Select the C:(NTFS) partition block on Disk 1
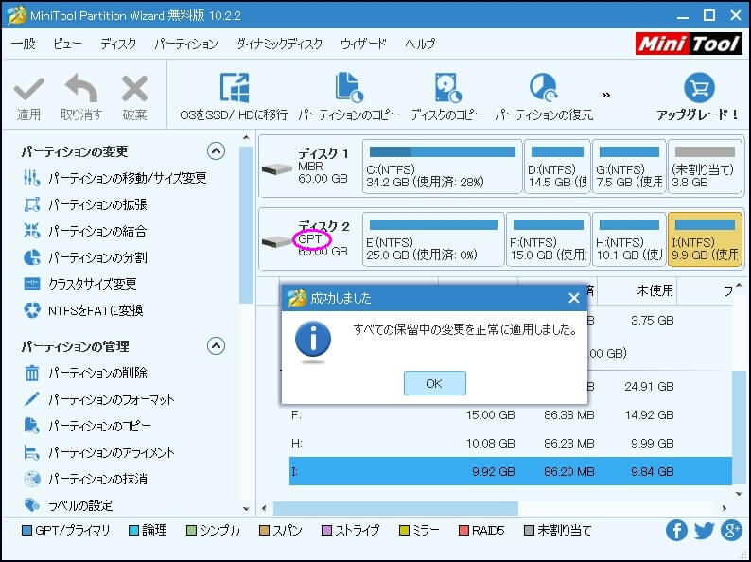 [442, 167]
